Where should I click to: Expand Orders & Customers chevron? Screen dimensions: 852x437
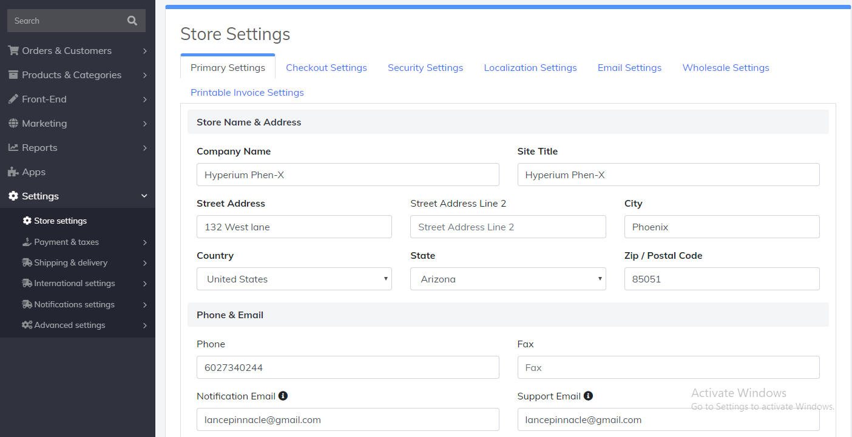145,51
